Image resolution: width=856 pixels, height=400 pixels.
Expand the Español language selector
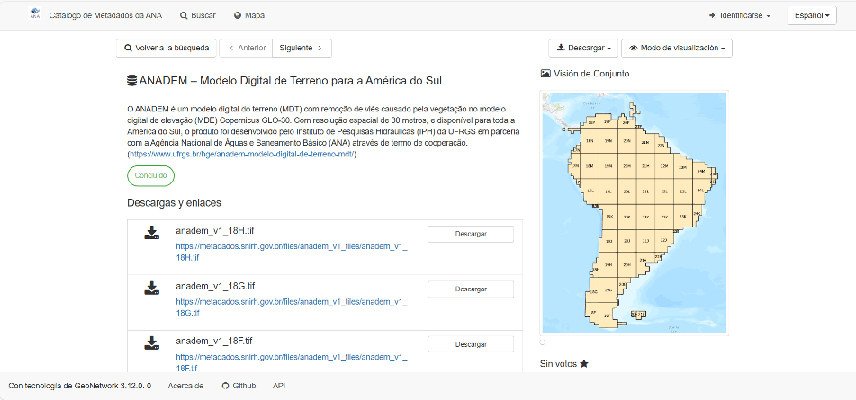coord(812,15)
